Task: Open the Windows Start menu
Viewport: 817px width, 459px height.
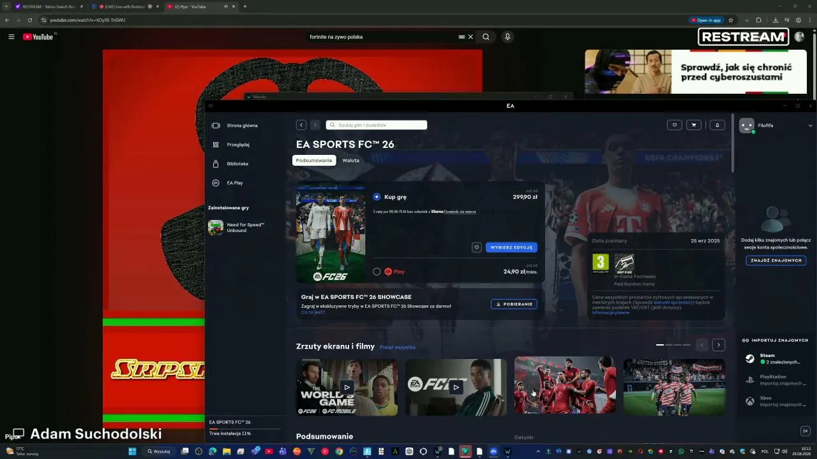Action: 133,451
